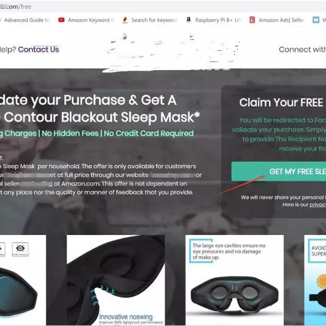Open the blue W bookmark icon
This screenshot has width=326, height=326.
tap(316, 20)
